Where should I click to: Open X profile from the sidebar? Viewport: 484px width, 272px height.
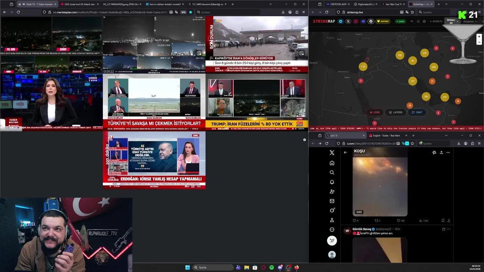(x=332, y=220)
